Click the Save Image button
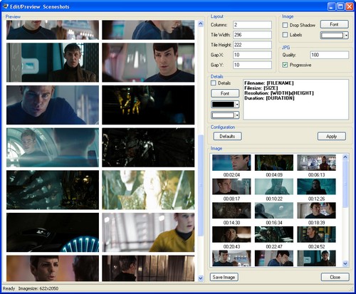This screenshot has height=294, width=356. pos(224,277)
